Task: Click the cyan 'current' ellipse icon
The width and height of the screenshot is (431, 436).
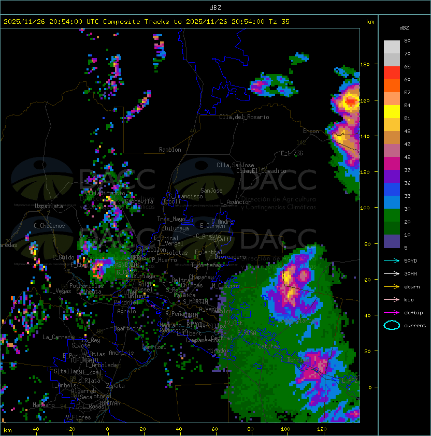Action: click(392, 325)
